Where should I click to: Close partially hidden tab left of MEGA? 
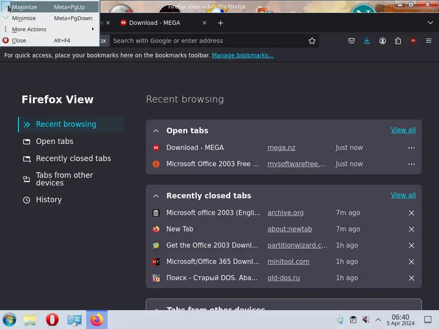(108, 23)
